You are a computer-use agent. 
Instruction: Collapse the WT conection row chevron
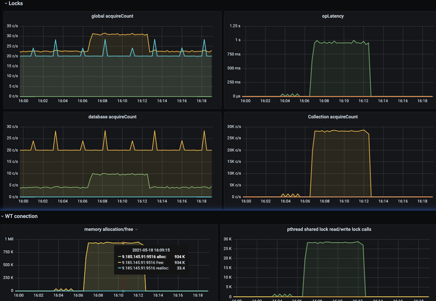point(3,216)
